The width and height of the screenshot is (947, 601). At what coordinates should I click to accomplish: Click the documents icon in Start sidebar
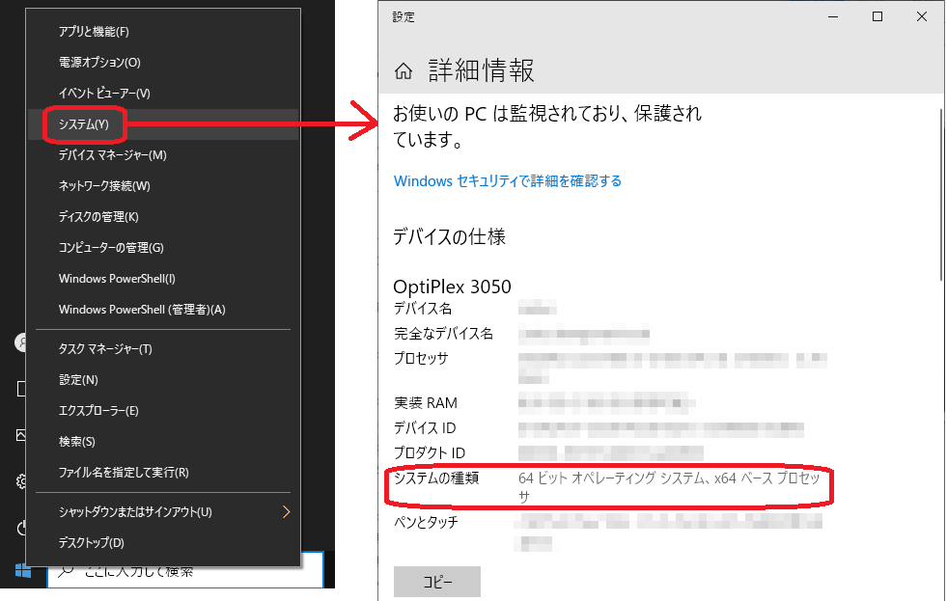(21, 389)
